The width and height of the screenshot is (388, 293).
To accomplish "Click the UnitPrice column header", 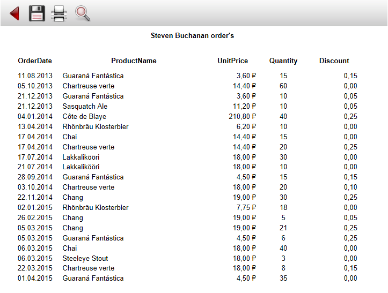I will coord(232,61).
